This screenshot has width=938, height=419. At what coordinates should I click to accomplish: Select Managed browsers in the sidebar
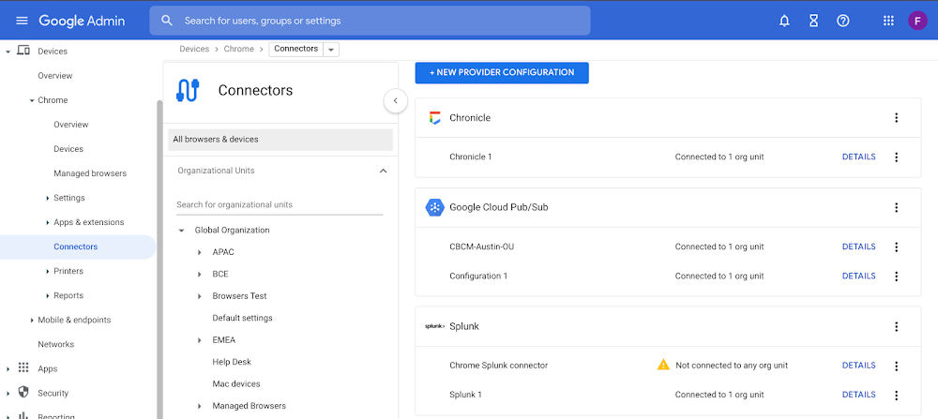pyautogui.click(x=90, y=173)
